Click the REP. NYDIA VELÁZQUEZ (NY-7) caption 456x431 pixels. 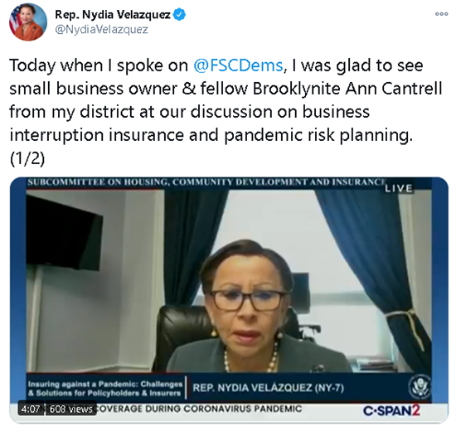coord(268,388)
